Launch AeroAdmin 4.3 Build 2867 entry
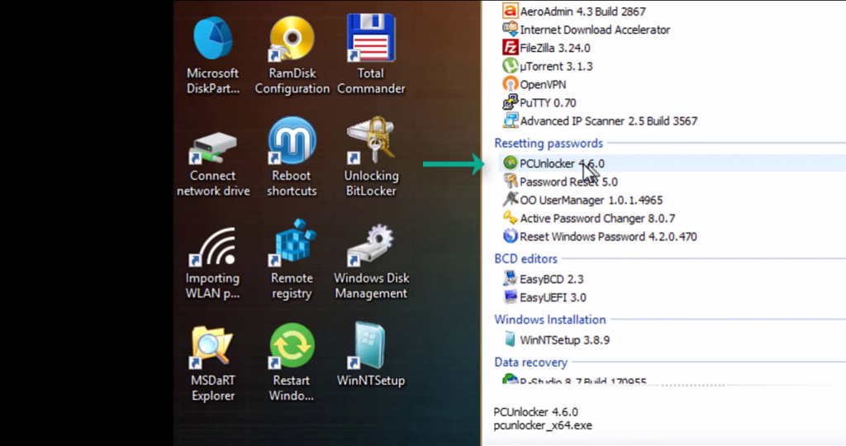Screen dimensions: 846x446 tap(582, 12)
